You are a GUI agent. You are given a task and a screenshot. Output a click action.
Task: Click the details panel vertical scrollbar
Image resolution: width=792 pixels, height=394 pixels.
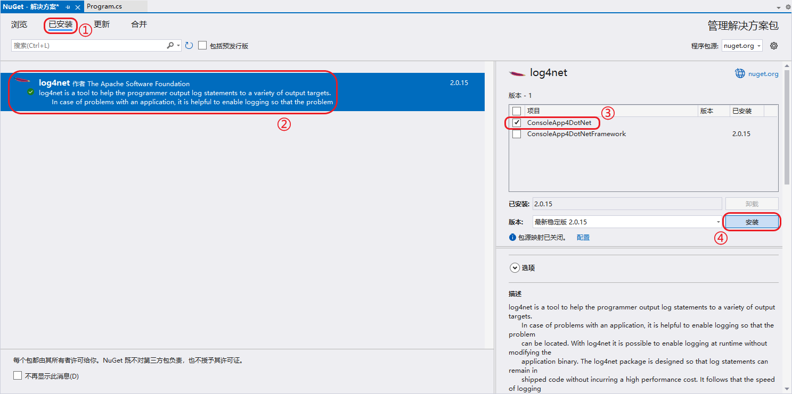(x=787, y=128)
